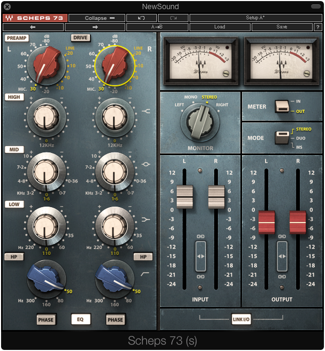Close the NewSound plugin window
Image resolution: width=325 pixels, height=351 pixels.
coord(7,7)
